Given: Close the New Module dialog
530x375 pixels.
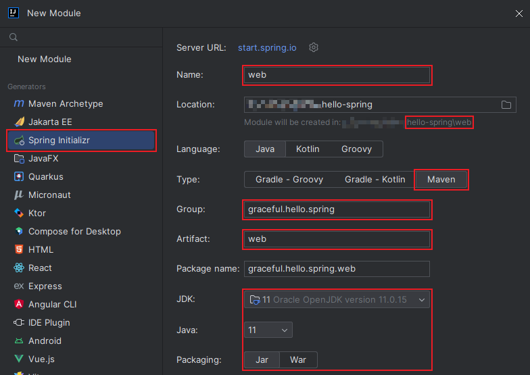Looking at the screenshot, I should click(x=519, y=14).
